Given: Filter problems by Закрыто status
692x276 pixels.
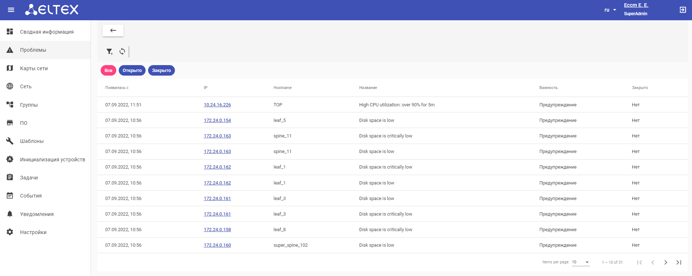Looking at the screenshot, I should pos(162,71).
